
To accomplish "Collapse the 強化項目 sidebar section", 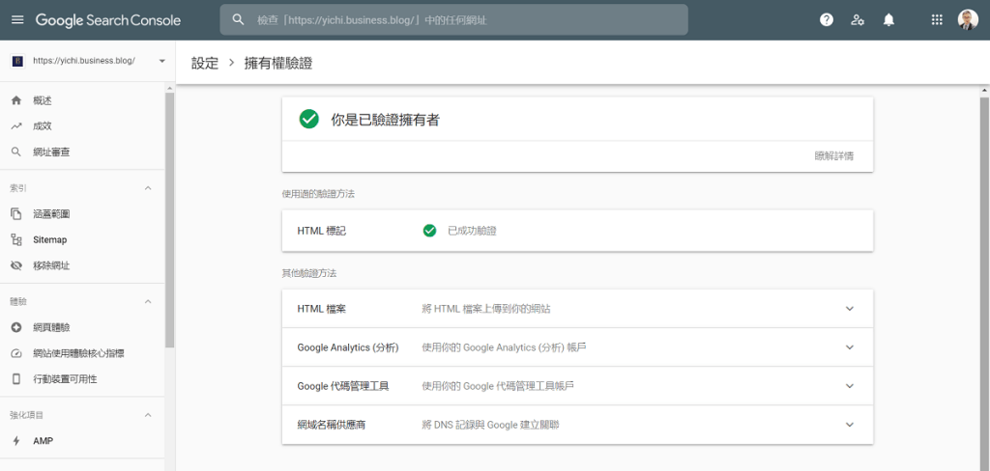I will tap(148, 415).
